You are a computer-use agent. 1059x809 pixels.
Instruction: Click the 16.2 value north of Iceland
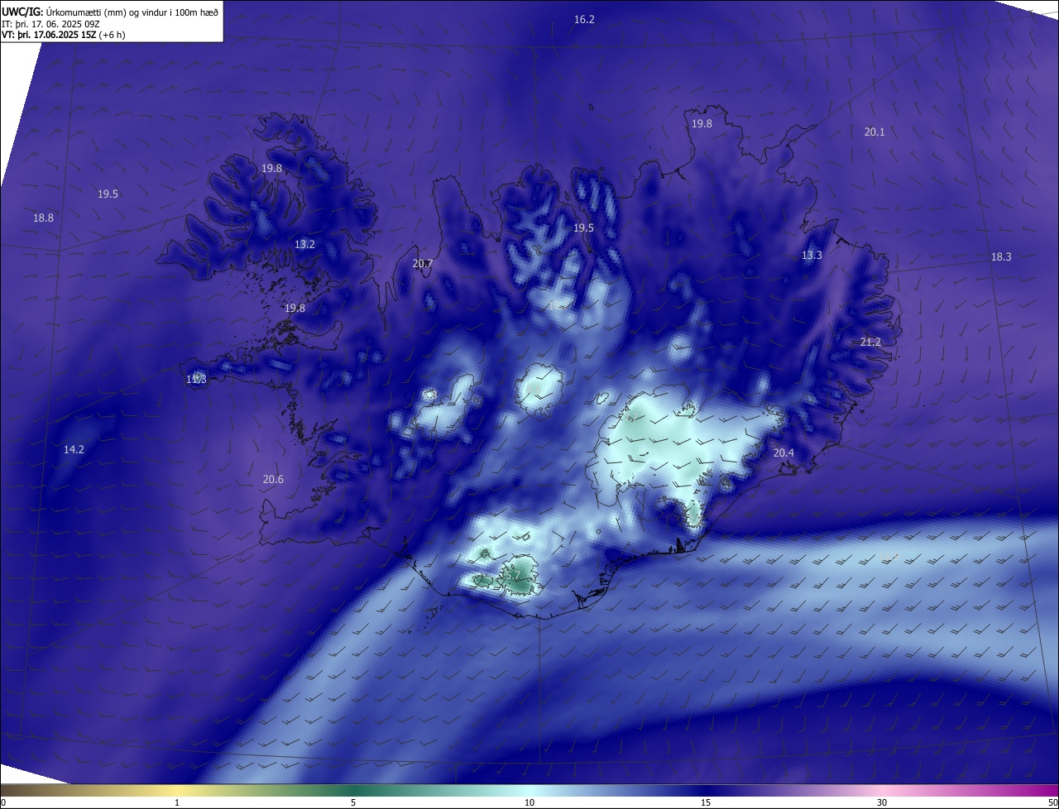[584, 19]
